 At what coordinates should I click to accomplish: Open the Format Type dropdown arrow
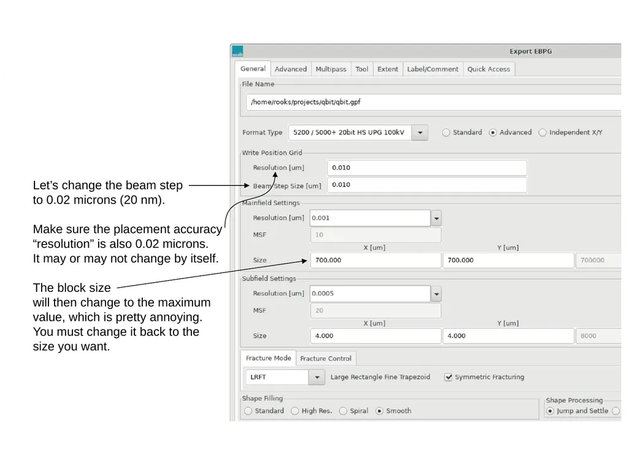419,132
